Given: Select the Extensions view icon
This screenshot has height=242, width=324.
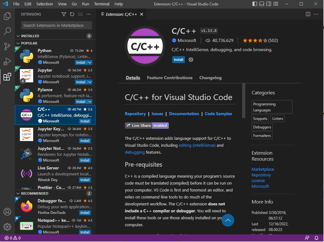Looking at the screenshot, I should tap(7, 77).
